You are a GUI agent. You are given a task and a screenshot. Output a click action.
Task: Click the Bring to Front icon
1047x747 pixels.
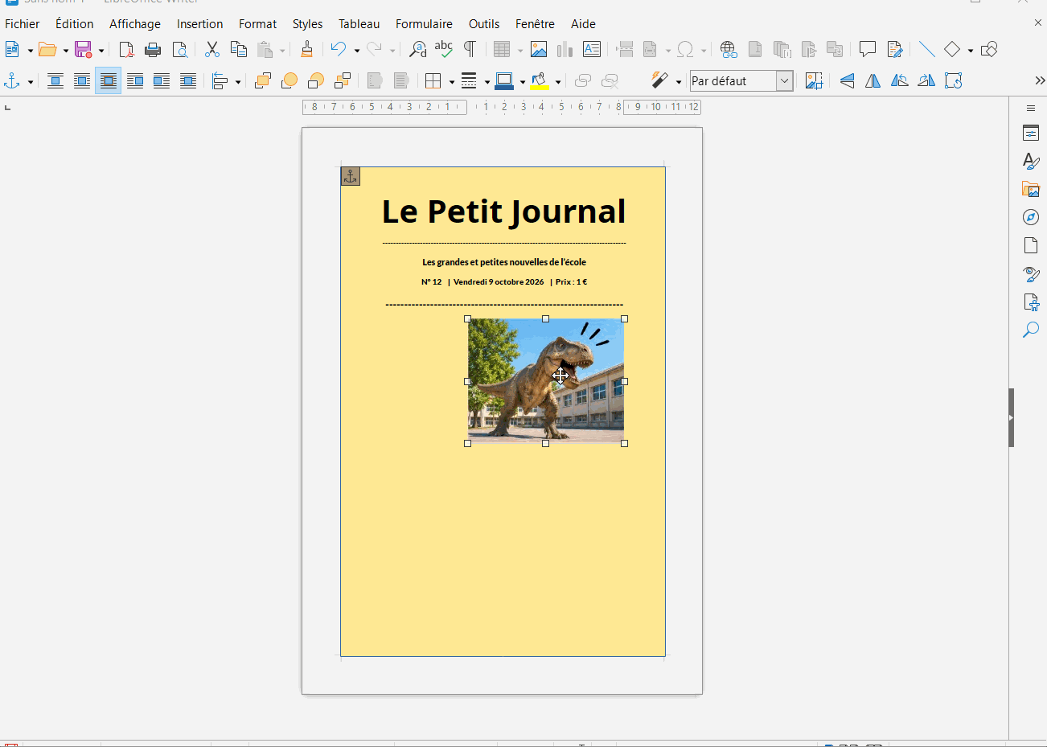click(263, 80)
